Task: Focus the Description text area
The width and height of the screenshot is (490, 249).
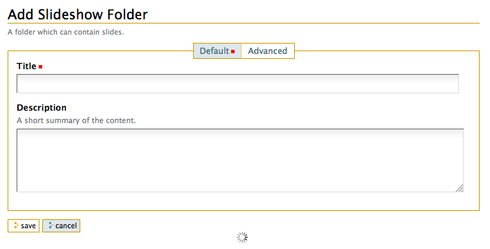Action: [x=240, y=160]
